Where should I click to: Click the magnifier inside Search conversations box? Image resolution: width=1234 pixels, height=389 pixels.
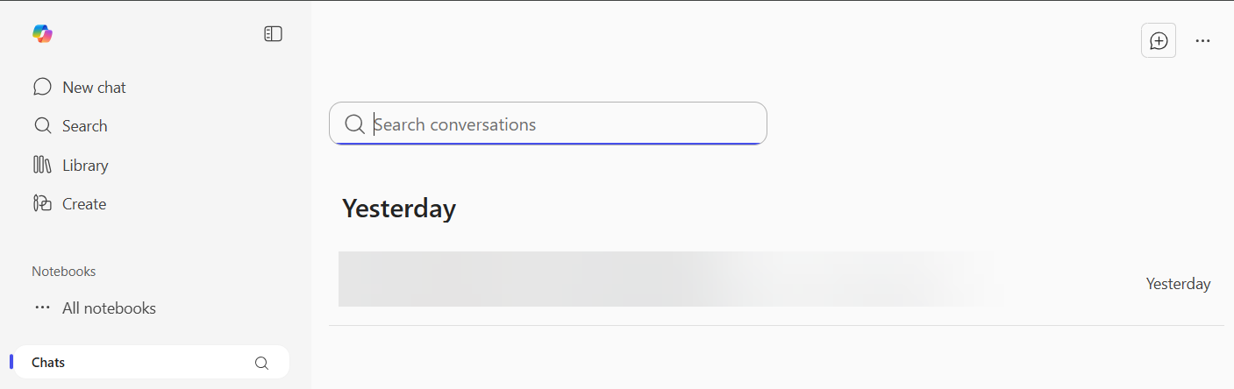point(354,124)
